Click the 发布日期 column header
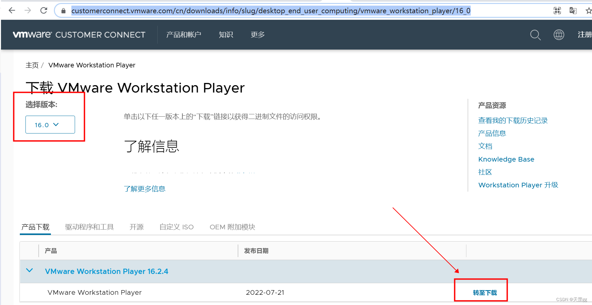The image size is (592, 305). [x=256, y=251]
